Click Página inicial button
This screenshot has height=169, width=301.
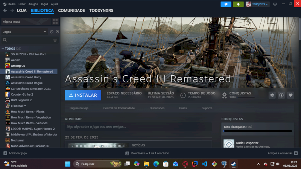click(x=26, y=22)
